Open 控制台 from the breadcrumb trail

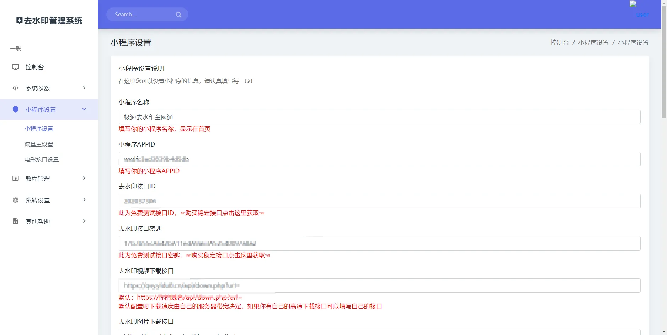click(x=559, y=42)
